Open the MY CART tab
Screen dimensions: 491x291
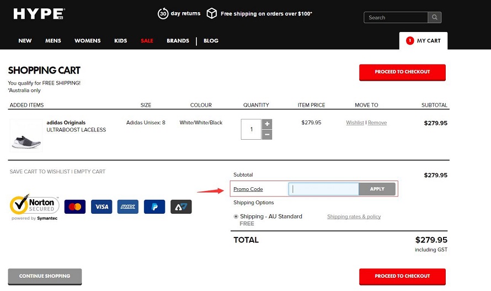(423, 41)
